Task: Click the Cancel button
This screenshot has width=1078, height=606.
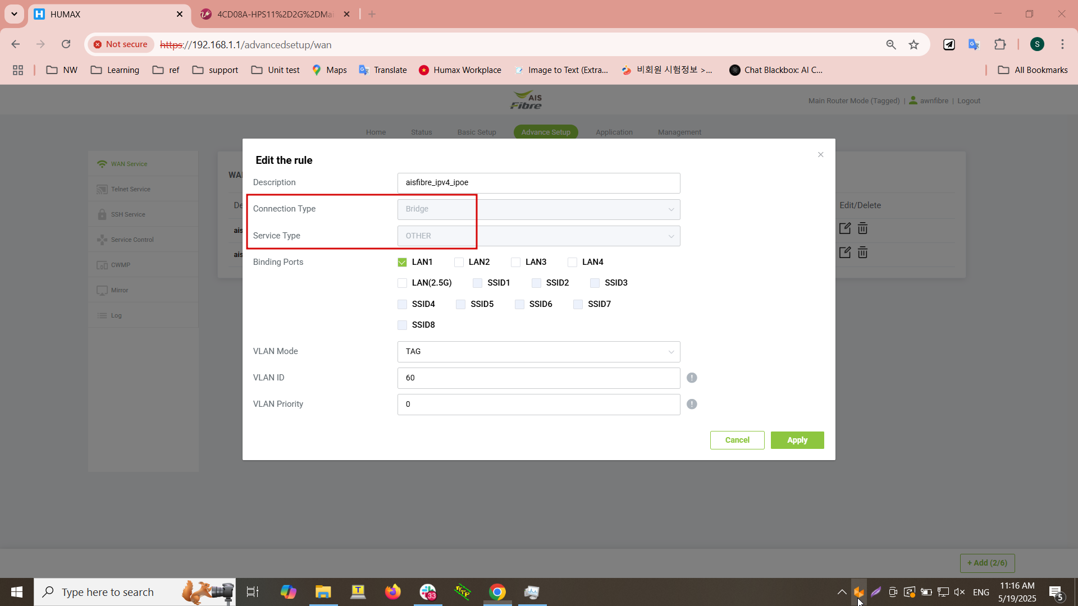Action: [737, 440]
